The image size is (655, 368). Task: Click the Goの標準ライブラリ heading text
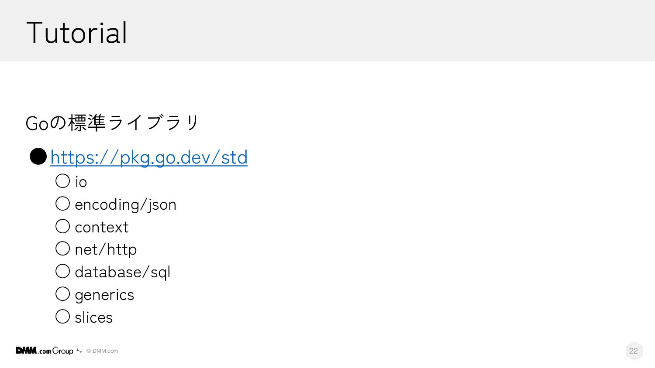[x=112, y=123]
